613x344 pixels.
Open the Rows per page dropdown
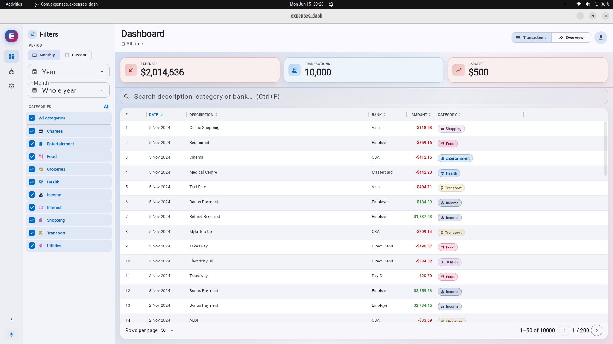click(x=168, y=330)
